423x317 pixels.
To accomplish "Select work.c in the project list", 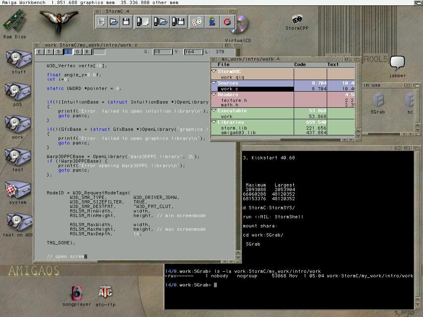I will [256, 89].
